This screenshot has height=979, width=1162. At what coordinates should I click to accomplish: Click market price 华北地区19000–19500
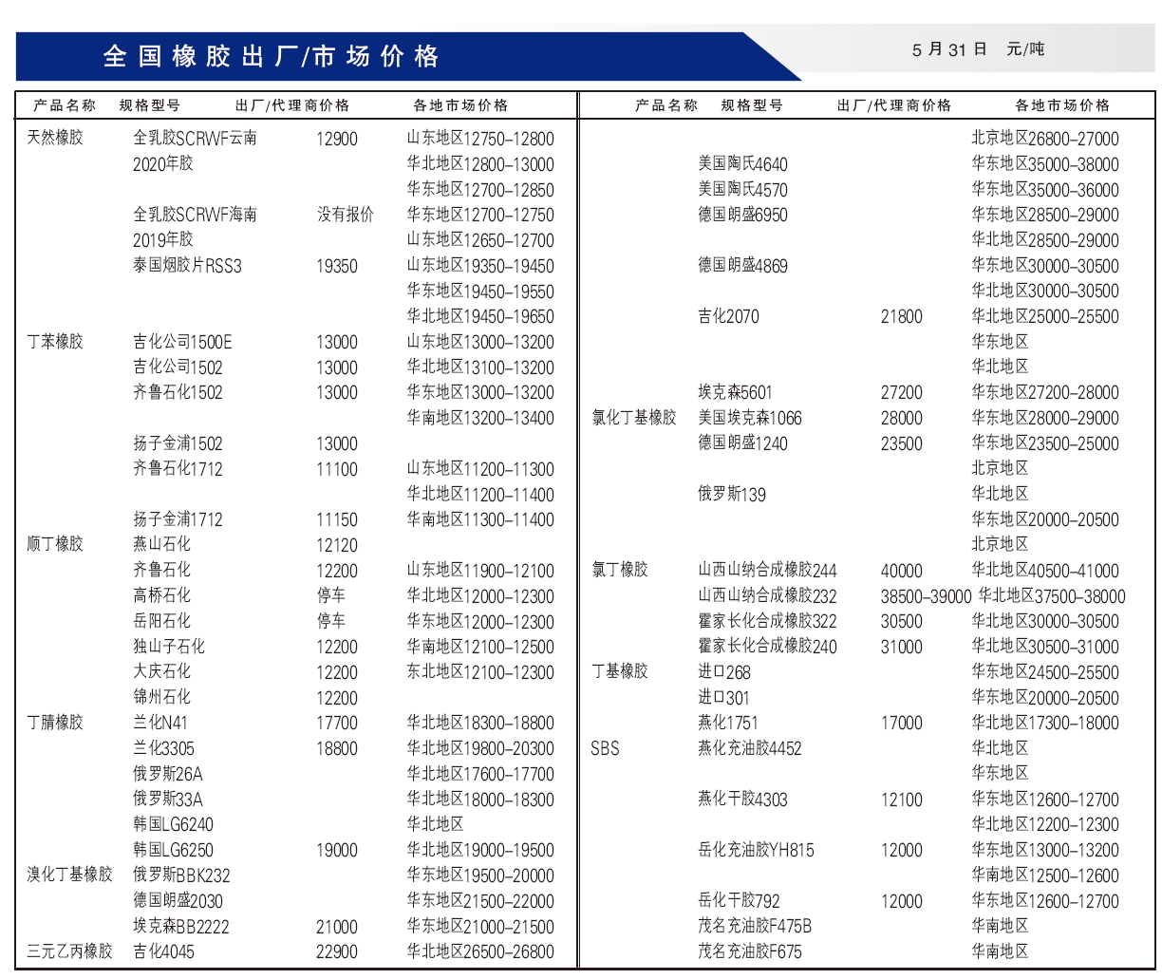click(x=480, y=850)
